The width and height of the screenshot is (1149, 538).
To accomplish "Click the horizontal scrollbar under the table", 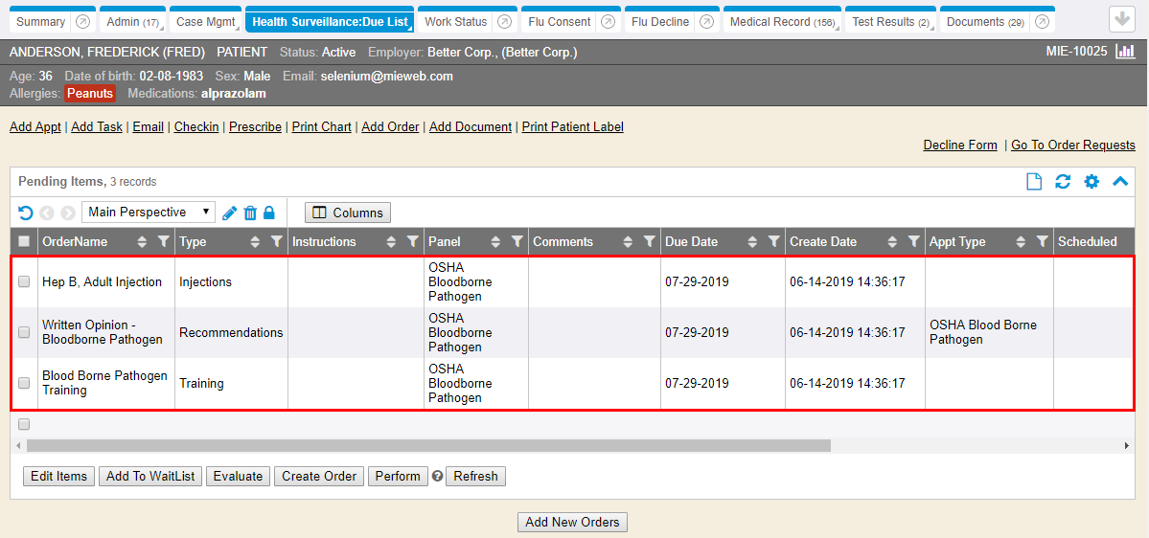I will tap(428, 445).
